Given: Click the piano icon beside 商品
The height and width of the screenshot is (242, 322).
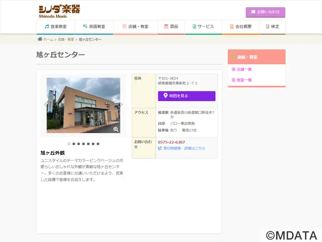Looking at the screenshot, I should click(x=166, y=27).
